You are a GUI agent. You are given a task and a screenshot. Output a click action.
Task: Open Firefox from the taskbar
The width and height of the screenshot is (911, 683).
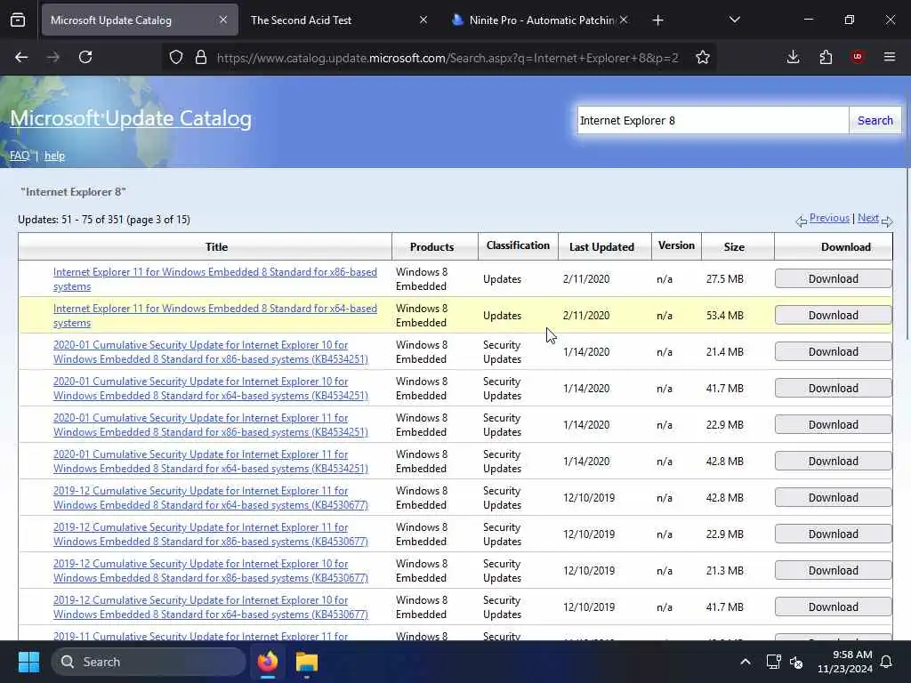click(268, 662)
